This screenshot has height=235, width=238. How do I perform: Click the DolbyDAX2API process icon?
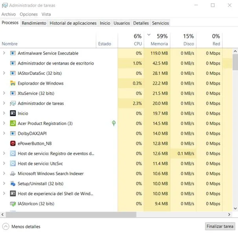click(x=13, y=134)
